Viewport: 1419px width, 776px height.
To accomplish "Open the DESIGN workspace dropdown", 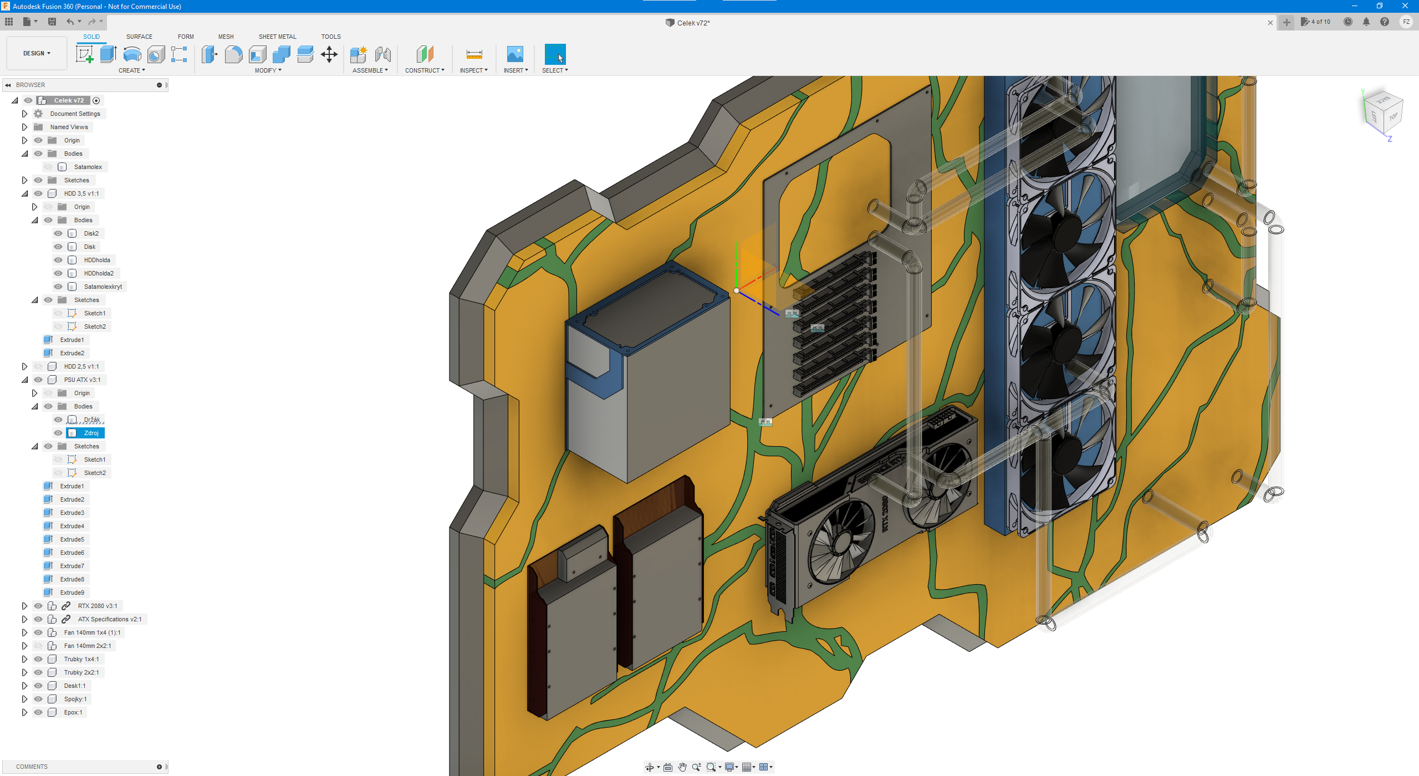I will click(x=37, y=53).
